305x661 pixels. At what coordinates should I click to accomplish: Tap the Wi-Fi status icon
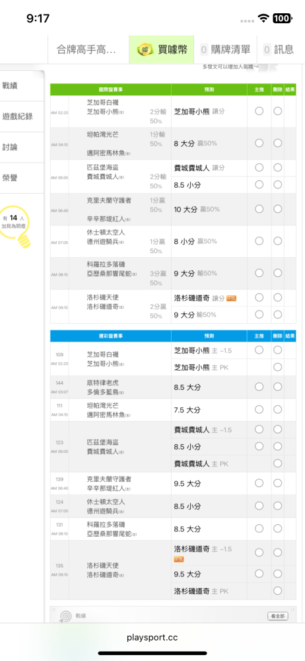tap(263, 18)
